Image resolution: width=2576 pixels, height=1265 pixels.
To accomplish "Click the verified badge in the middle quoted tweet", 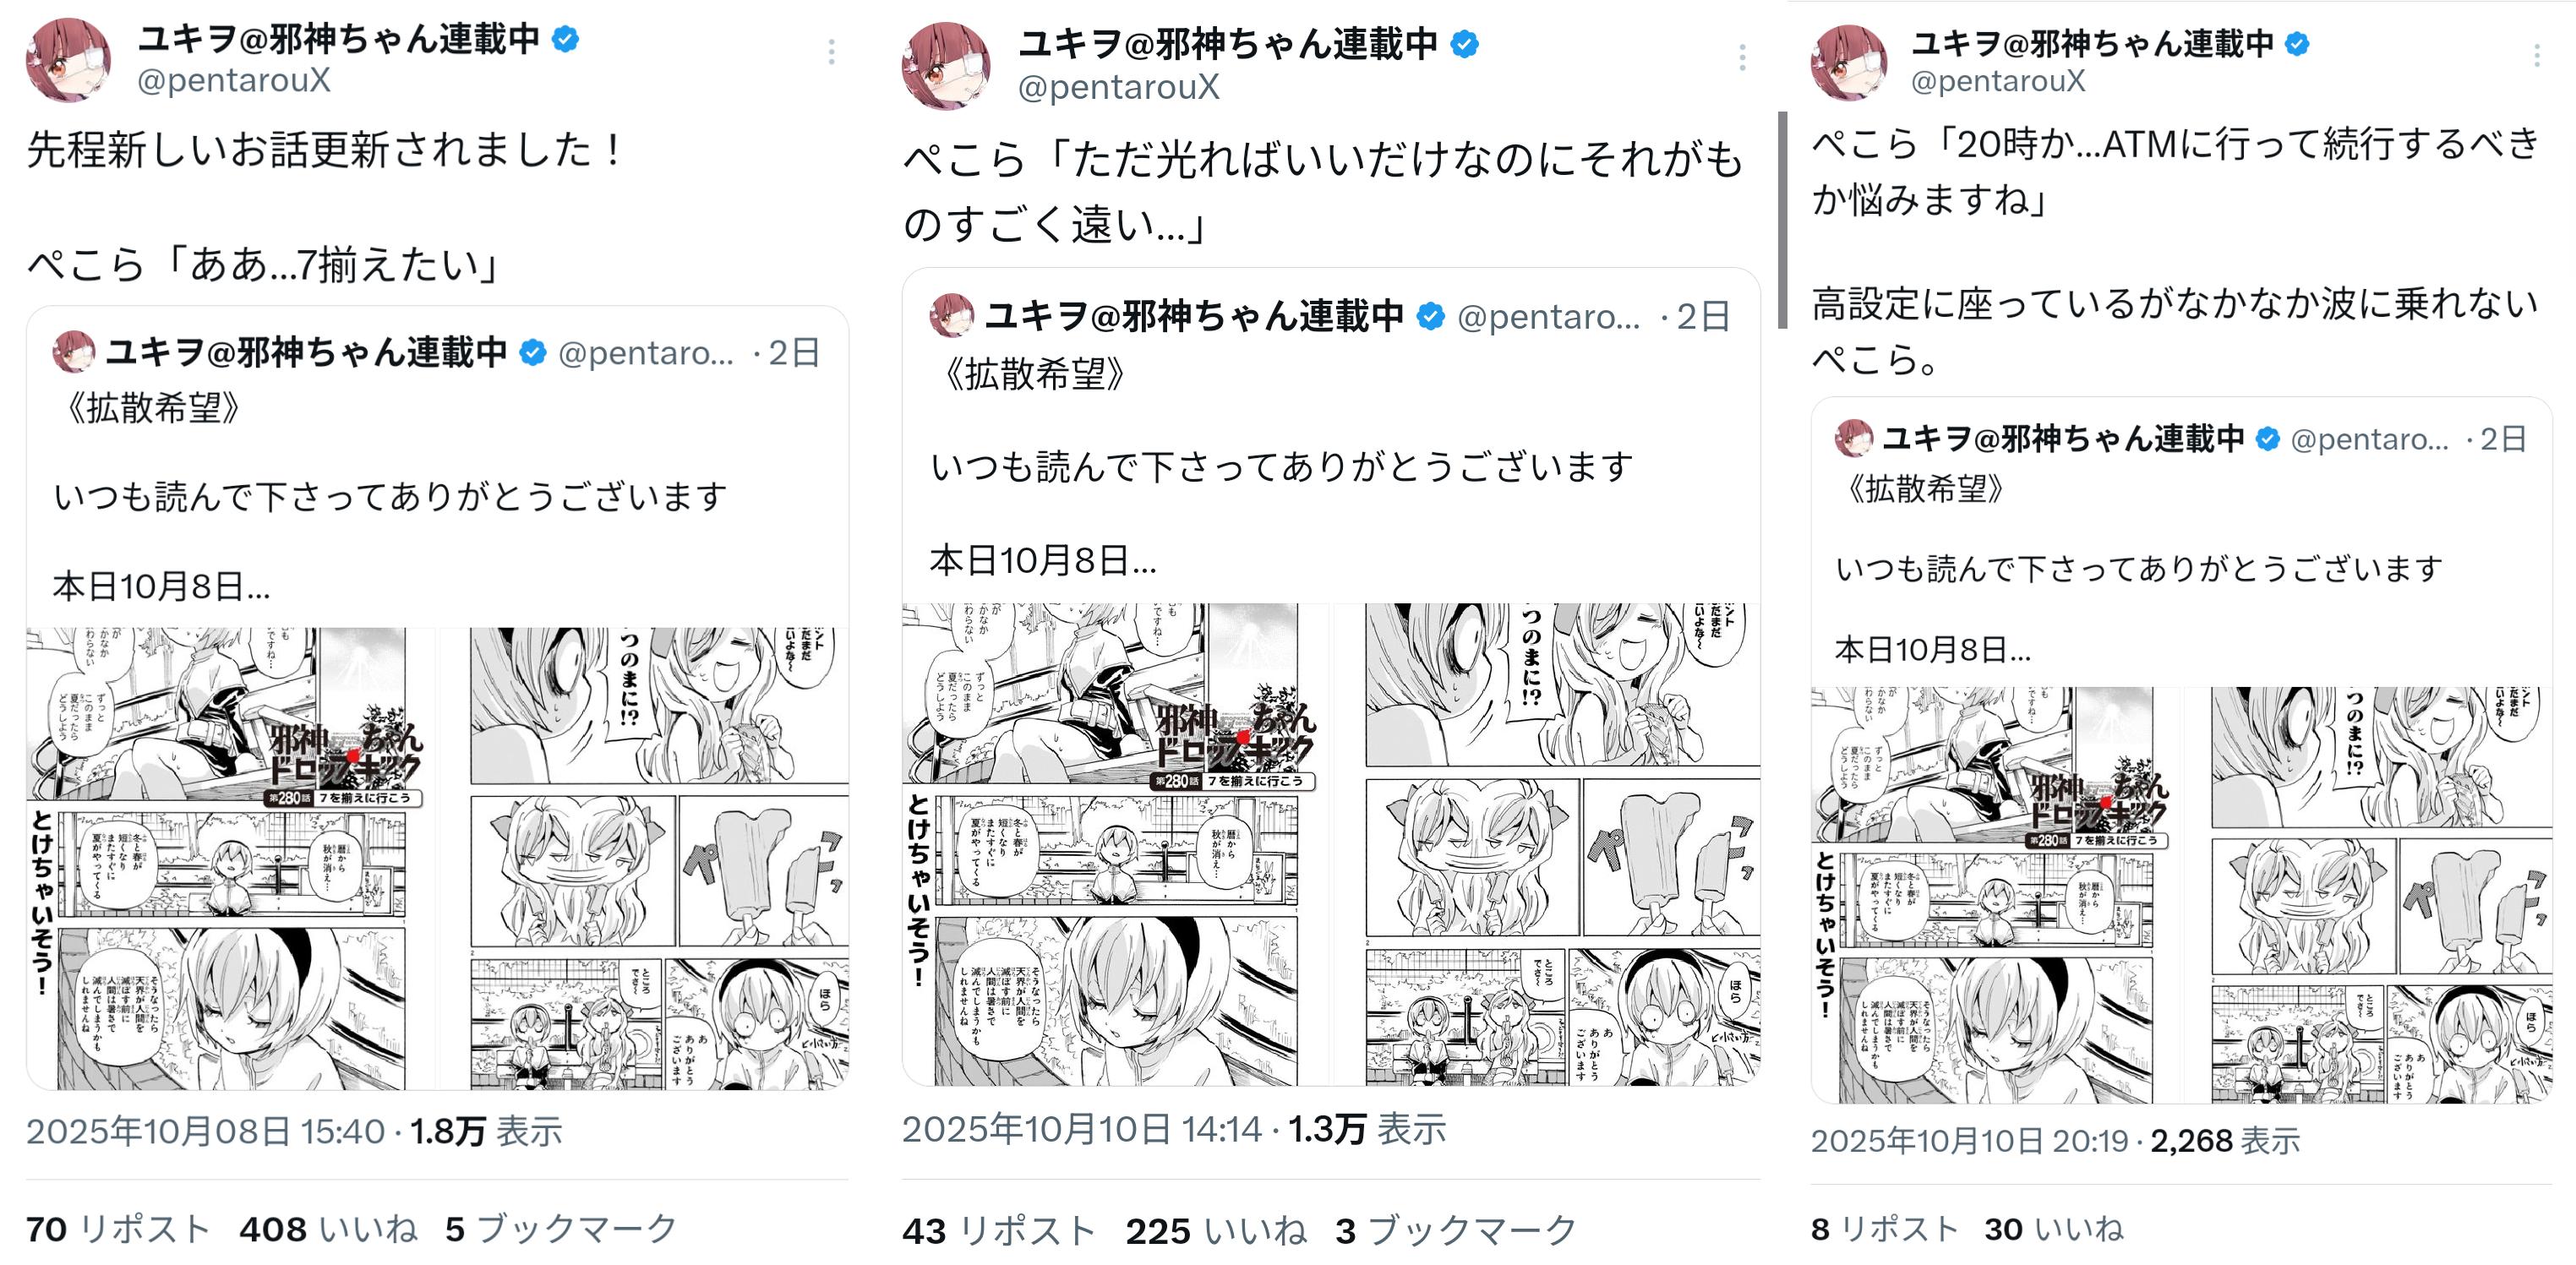I will click(1431, 316).
